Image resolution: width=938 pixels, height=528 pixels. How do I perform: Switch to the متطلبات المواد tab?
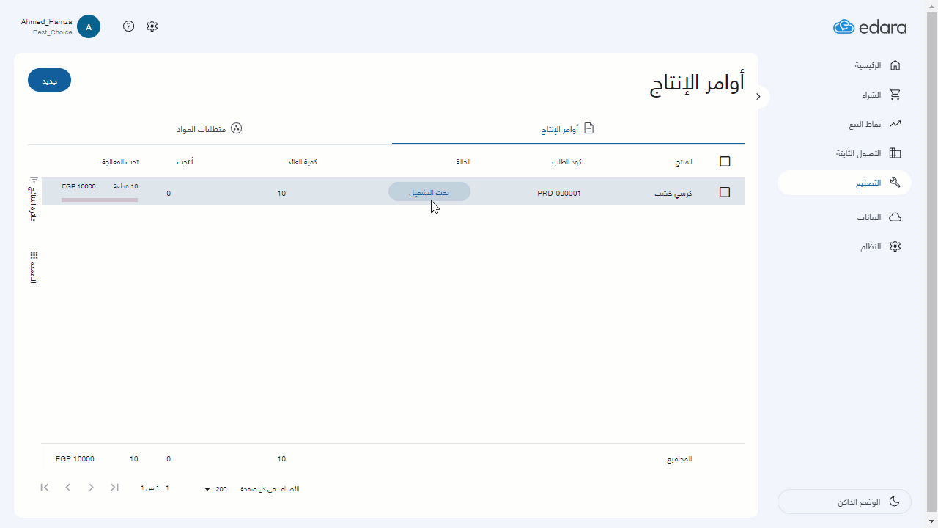(210, 129)
